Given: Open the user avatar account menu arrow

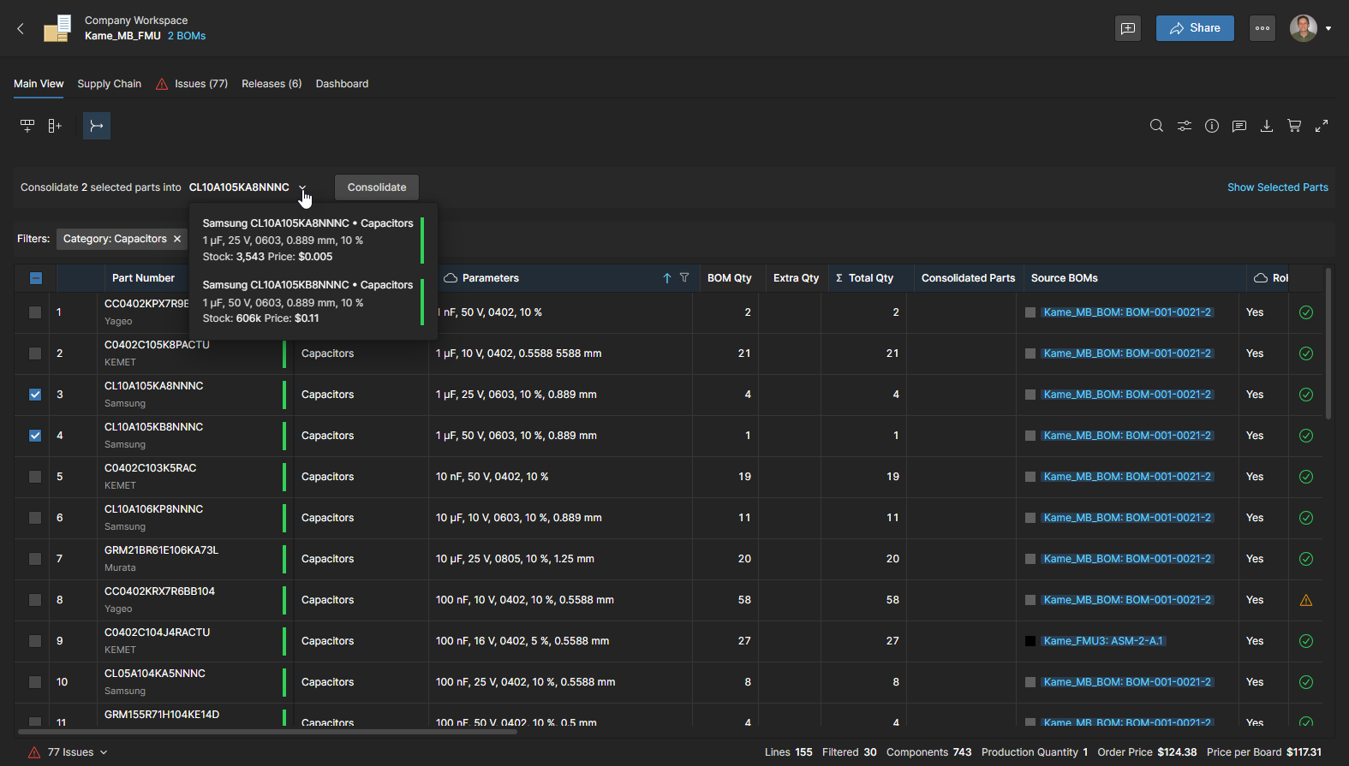Looking at the screenshot, I should click(x=1328, y=28).
